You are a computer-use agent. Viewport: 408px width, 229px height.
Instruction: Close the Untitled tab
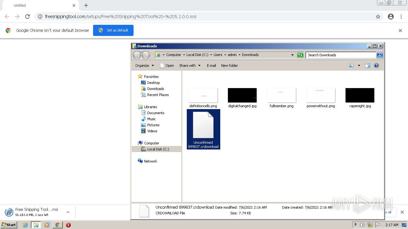click(x=74, y=5)
